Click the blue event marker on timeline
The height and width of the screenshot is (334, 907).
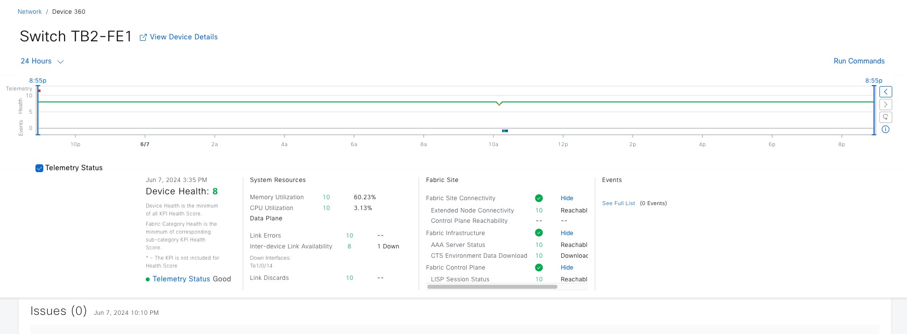pyautogui.click(x=505, y=131)
